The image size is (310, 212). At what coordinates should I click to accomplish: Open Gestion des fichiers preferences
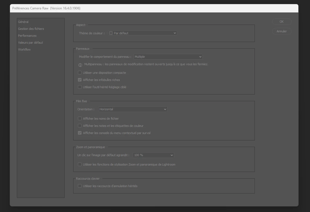[x=31, y=29]
